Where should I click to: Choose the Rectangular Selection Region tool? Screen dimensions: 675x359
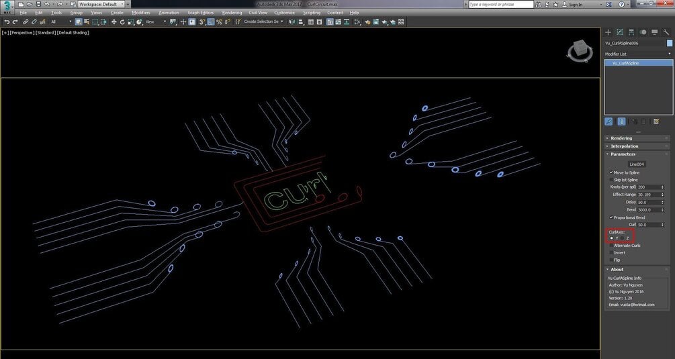coord(95,22)
